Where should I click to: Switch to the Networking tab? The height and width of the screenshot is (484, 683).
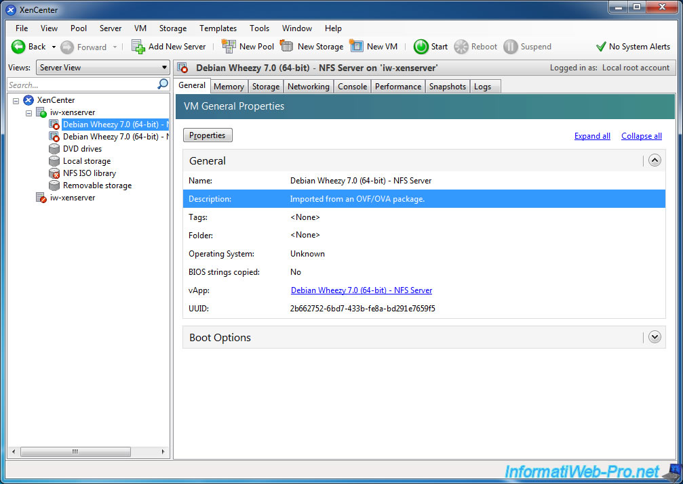(x=308, y=87)
